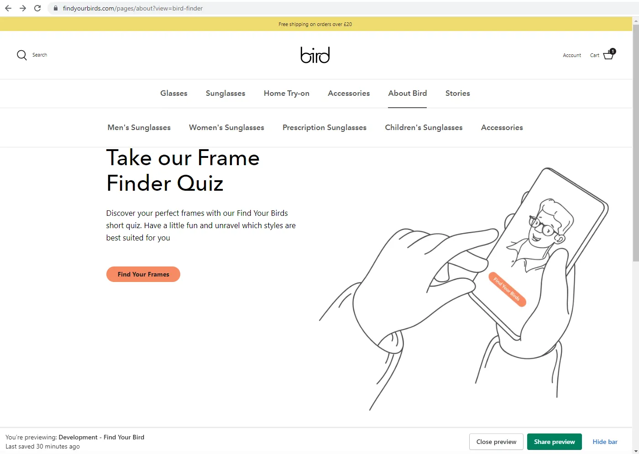Viewport: 639px width, 454px height.
Task: Open the main Accessories menu
Action: 349,93
